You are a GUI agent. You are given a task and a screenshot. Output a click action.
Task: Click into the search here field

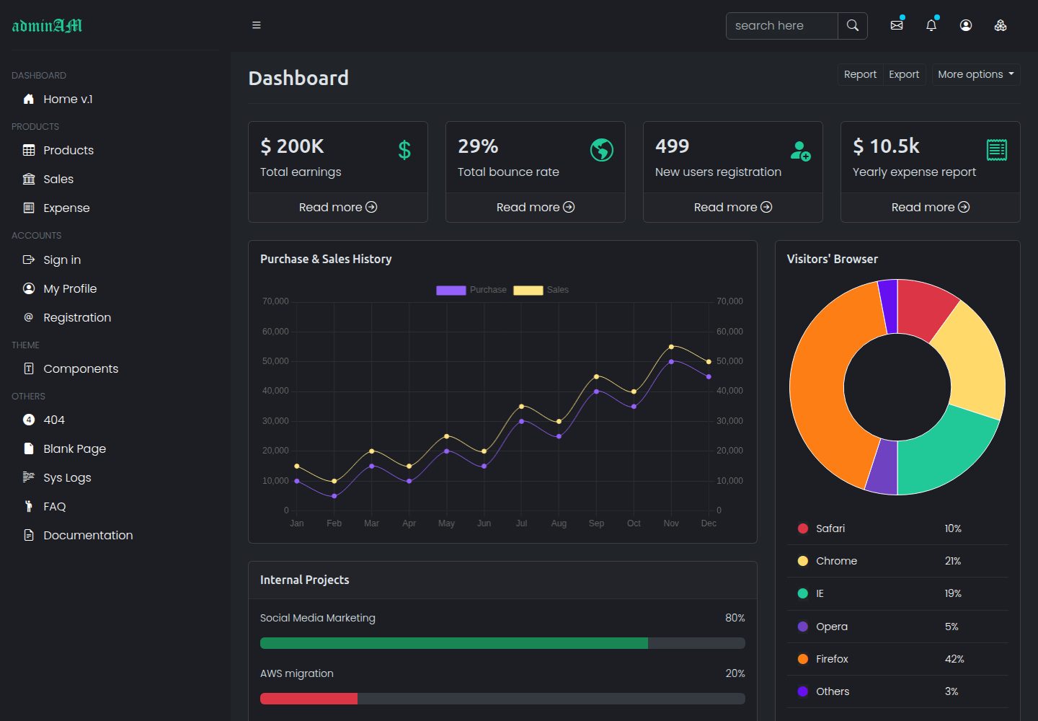click(782, 26)
